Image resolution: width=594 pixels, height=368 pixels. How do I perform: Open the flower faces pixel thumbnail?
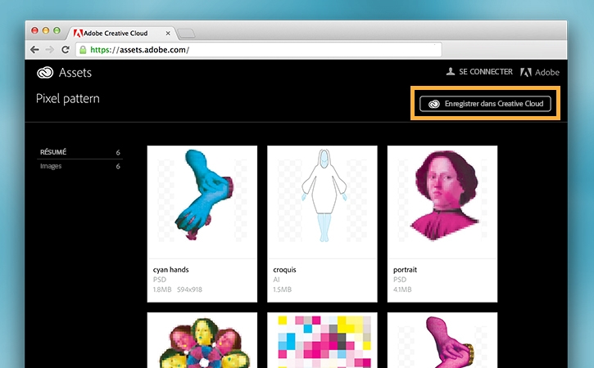click(x=202, y=340)
